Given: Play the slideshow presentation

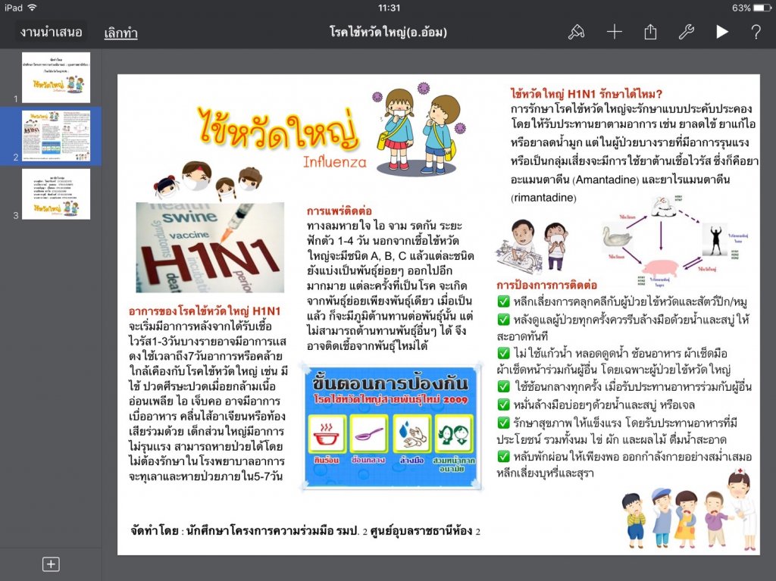Looking at the screenshot, I should (x=721, y=32).
